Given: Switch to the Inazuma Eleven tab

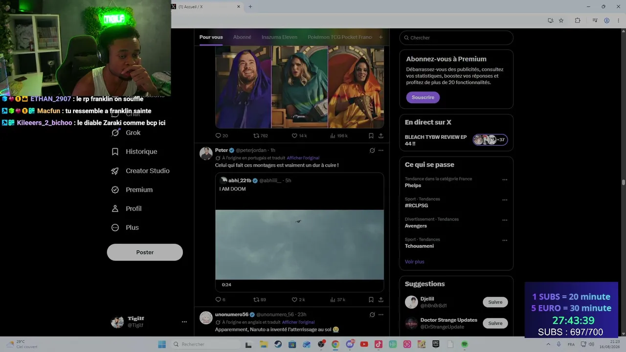Looking at the screenshot, I should (x=279, y=37).
